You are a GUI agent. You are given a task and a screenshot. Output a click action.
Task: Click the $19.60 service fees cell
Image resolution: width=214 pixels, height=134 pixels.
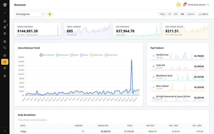click(200, 131)
